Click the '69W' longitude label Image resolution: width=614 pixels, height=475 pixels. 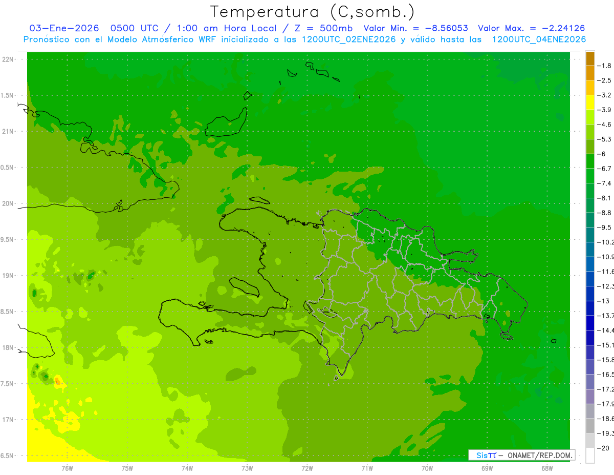(487, 467)
